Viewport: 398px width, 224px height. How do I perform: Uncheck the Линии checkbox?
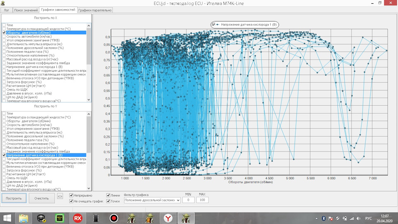pyautogui.click(x=109, y=195)
